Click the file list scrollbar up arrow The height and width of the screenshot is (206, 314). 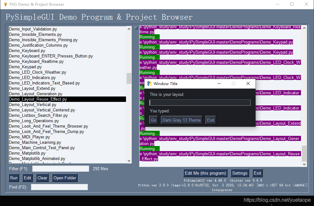point(129,29)
